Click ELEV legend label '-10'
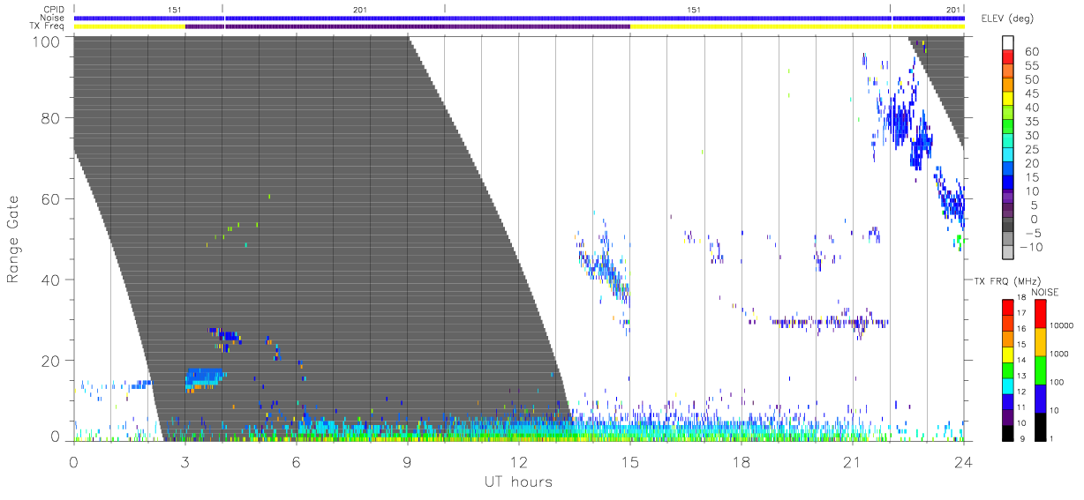The image size is (1084, 500). tap(1029, 247)
